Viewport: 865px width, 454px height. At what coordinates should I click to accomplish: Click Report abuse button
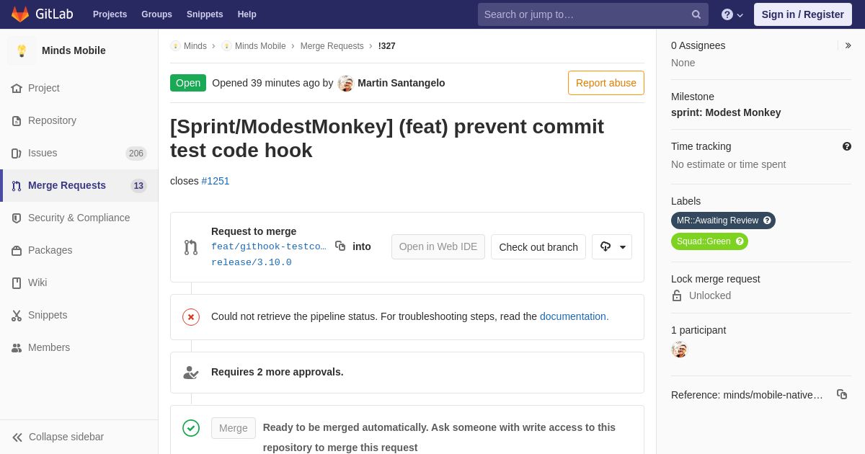[606, 83]
